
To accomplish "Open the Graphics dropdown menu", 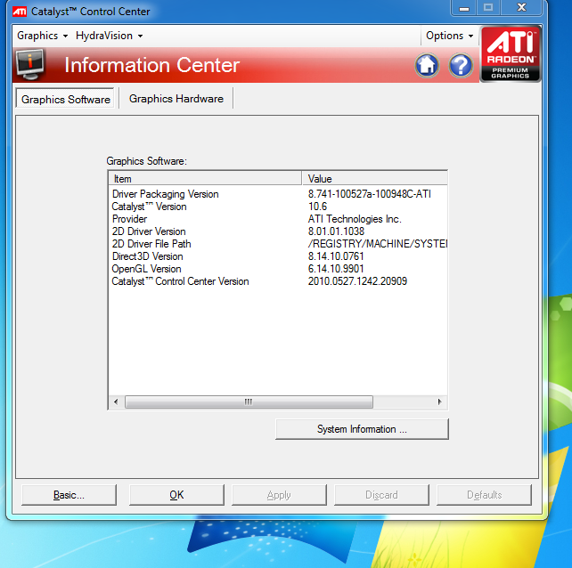I will point(42,36).
